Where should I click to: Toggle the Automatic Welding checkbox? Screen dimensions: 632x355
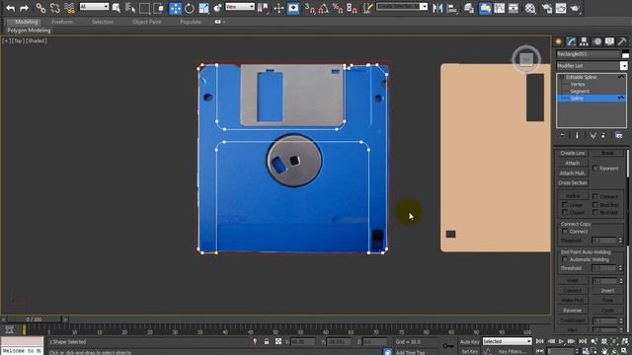tap(565, 259)
